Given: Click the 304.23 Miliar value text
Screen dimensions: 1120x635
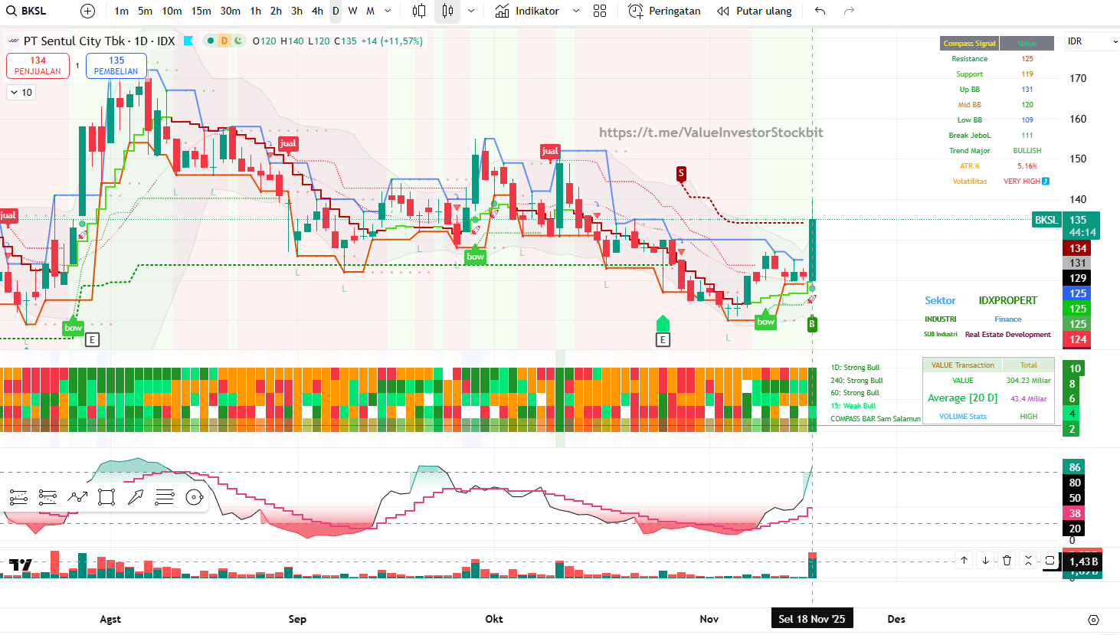Looking at the screenshot, I should click(x=1028, y=381).
